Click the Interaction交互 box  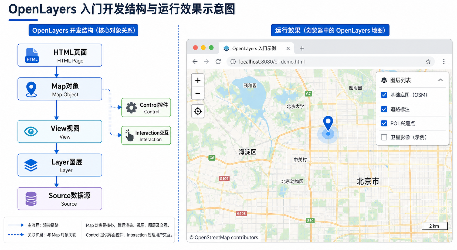pyautogui.click(x=146, y=135)
